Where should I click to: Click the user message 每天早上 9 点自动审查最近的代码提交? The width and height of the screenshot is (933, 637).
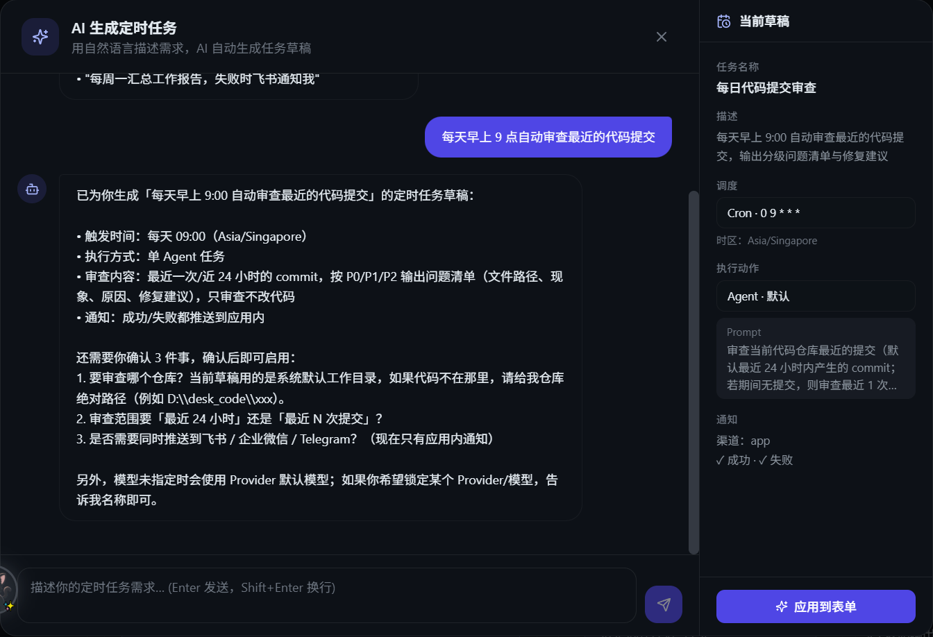548,137
